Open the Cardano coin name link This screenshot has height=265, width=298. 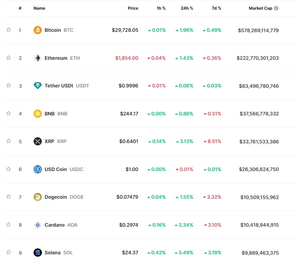coord(54,225)
